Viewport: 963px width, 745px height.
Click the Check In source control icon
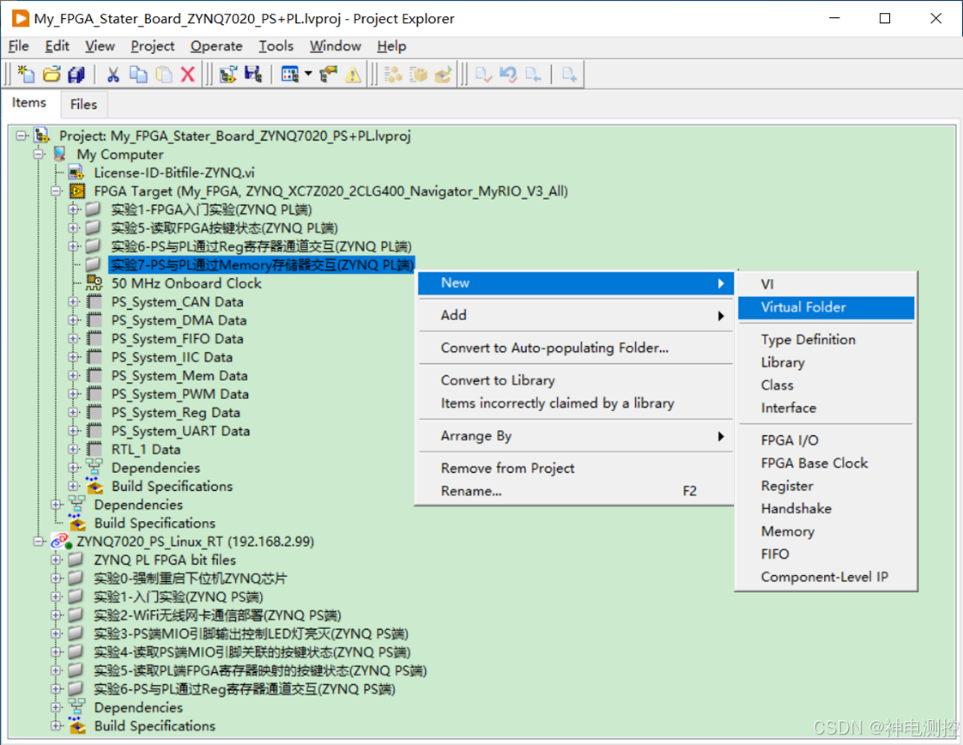pyautogui.click(x=483, y=75)
